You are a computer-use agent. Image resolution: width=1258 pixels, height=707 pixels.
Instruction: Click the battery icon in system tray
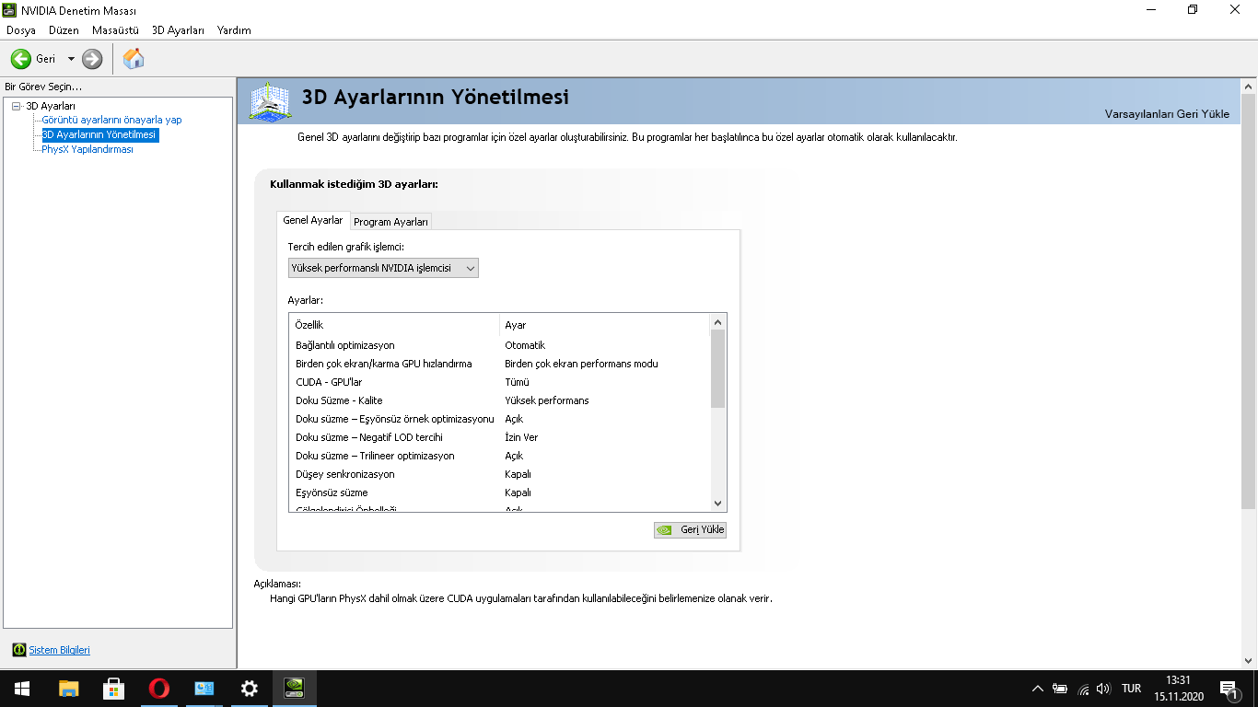click(x=1060, y=689)
